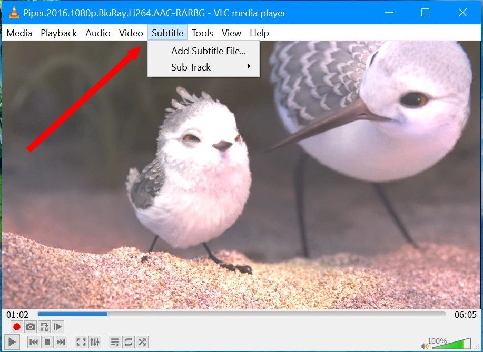
Task: Open the View menu
Action: coord(231,33)
